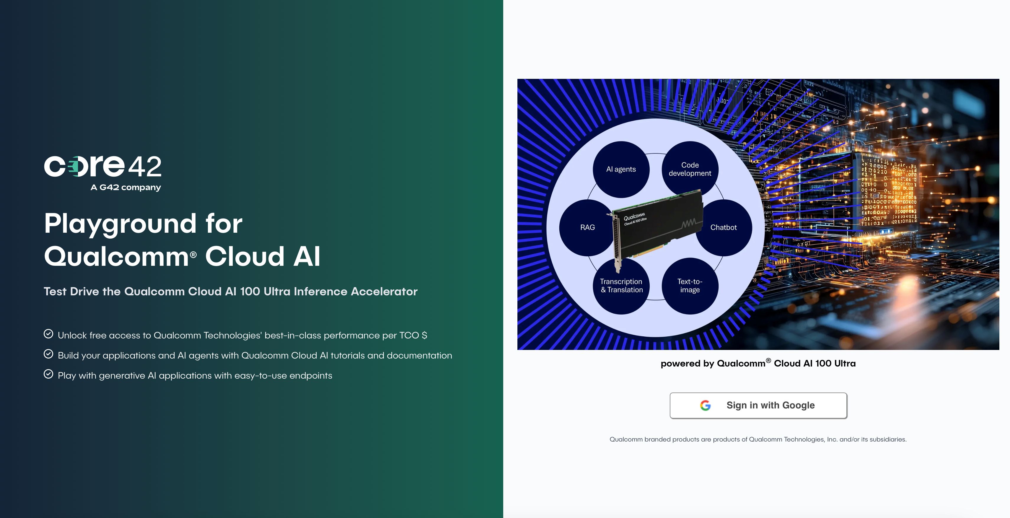The height and width of the screenshot is (518, 1010).
Task: Click the Playground for Qualcomm Cloud AI heading
Action: pos(182,240)
